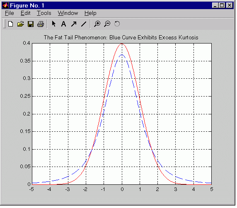The width and height of the screenshot is (237, 208).
Task: Toggle the Rotate 3D tool
Action: pos(117,24)
